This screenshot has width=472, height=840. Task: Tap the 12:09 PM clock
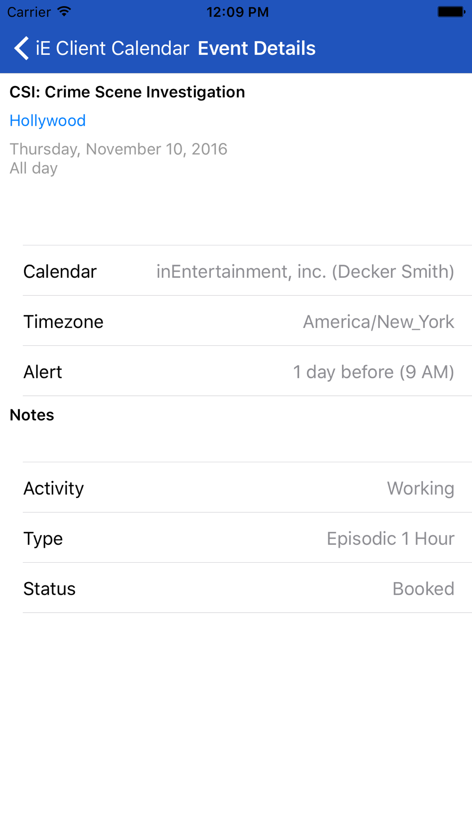coord(237,12)
